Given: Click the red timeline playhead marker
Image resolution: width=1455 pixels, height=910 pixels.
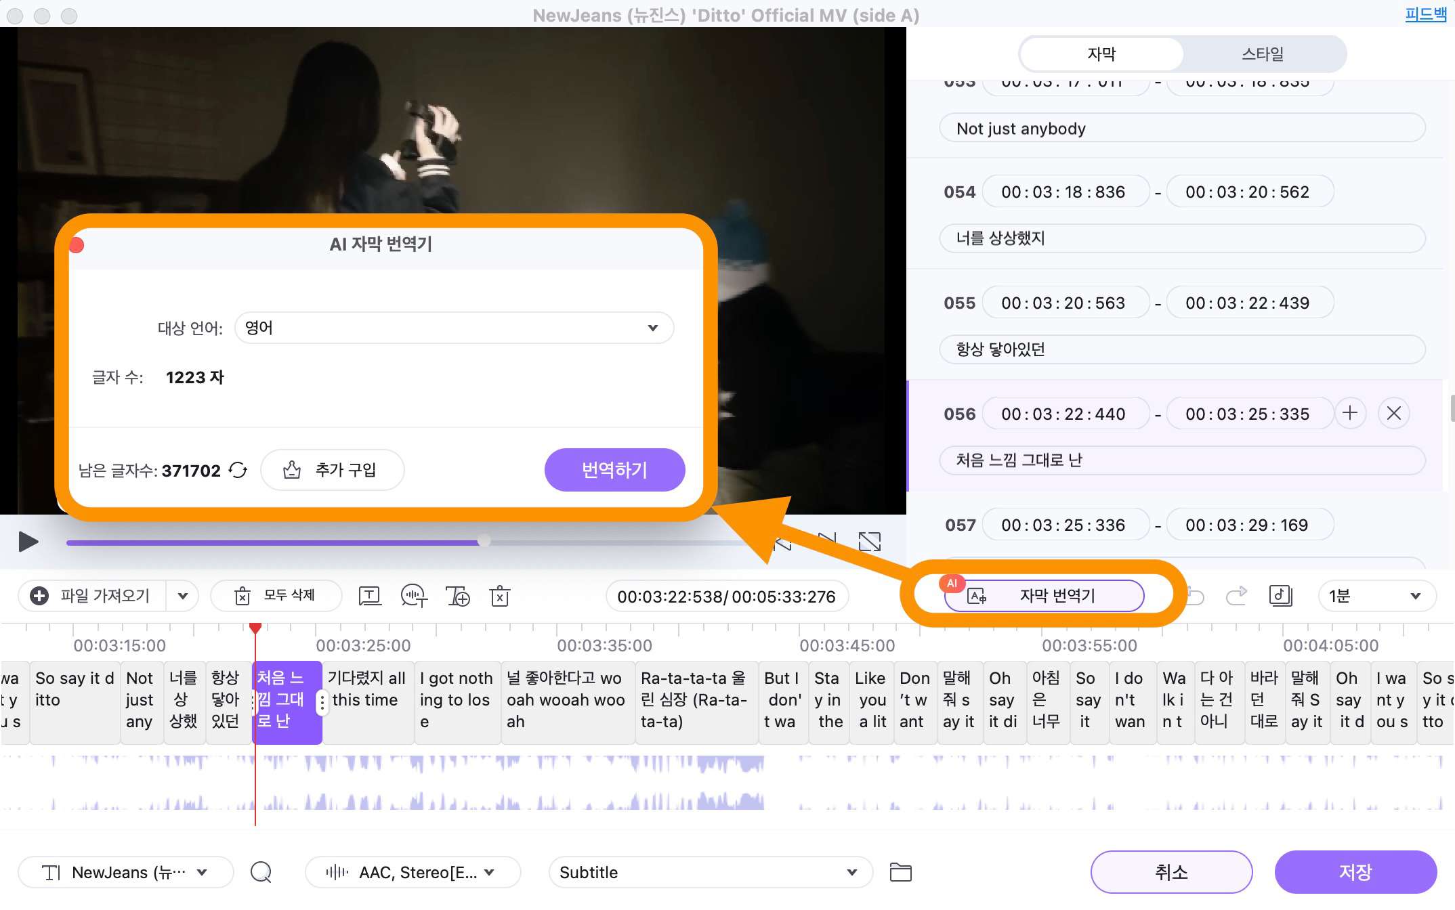Looking at the screenshot, I should (x=255, y=629).
